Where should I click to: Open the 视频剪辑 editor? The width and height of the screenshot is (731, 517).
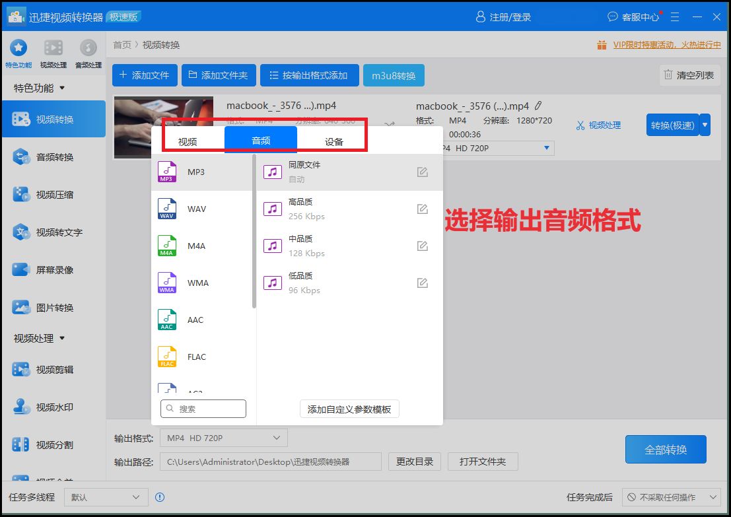point(54,369)
